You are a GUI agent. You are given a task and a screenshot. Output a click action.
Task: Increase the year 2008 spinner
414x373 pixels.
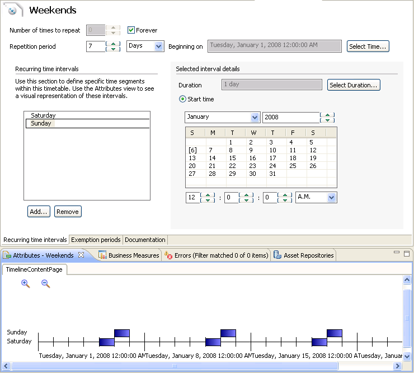(327, 115)
